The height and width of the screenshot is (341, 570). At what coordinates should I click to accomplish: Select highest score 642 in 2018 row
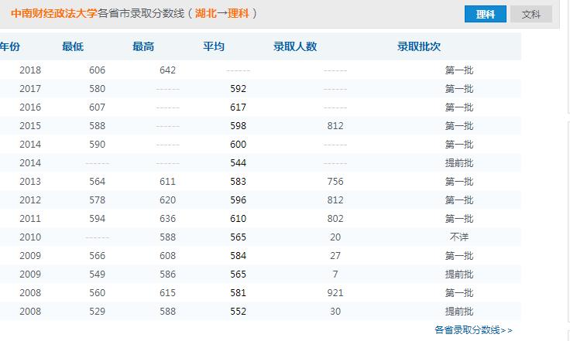pyautogui.click(x=167, y=70)
